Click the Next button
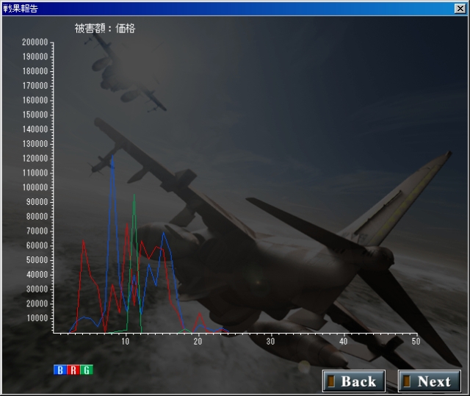 coord(430,381)
